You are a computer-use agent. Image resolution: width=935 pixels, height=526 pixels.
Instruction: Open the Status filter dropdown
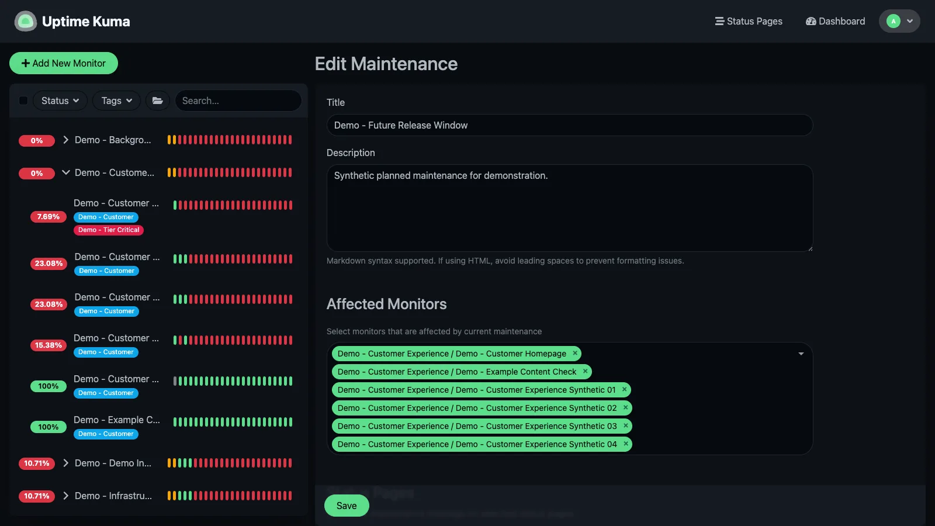pyautogui.click(x=60, y=101)
